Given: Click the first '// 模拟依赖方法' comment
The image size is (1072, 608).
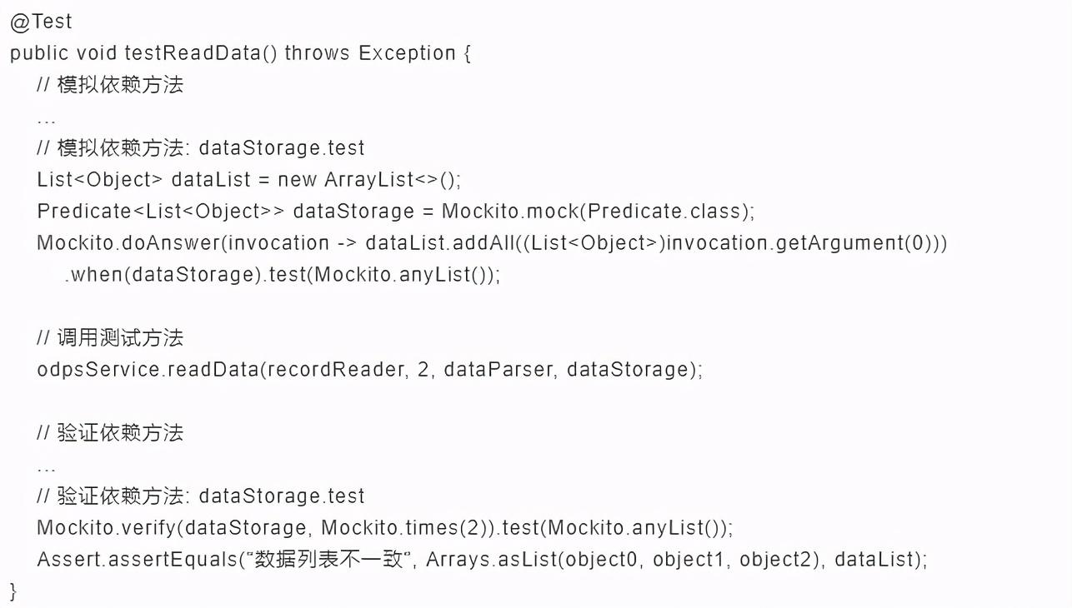Looking at the screenshot, I should tap(109, 85).
